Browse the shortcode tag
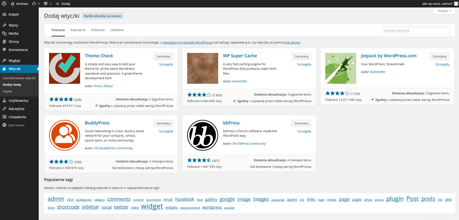The height and width of the screenshot is (220, 459). (68, 207)
